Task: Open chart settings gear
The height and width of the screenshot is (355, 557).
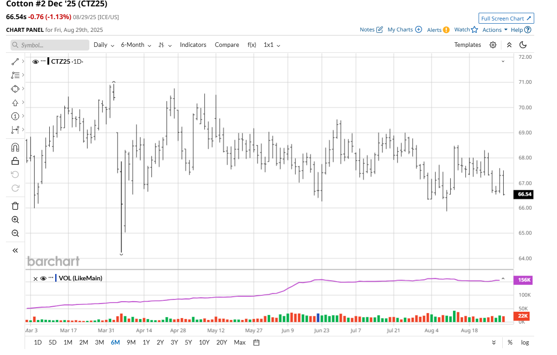Action: [493, 45]
